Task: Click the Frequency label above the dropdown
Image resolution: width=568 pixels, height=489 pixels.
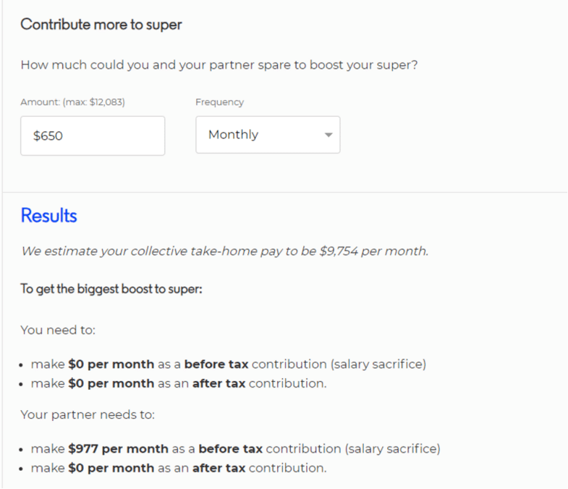Action: (x=219, y=102)
